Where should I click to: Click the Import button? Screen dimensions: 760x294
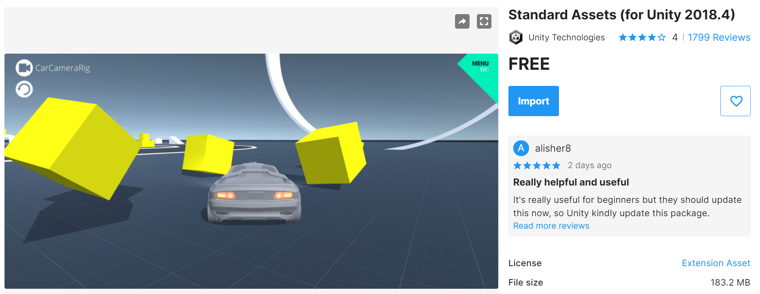(x=533, y=101)
